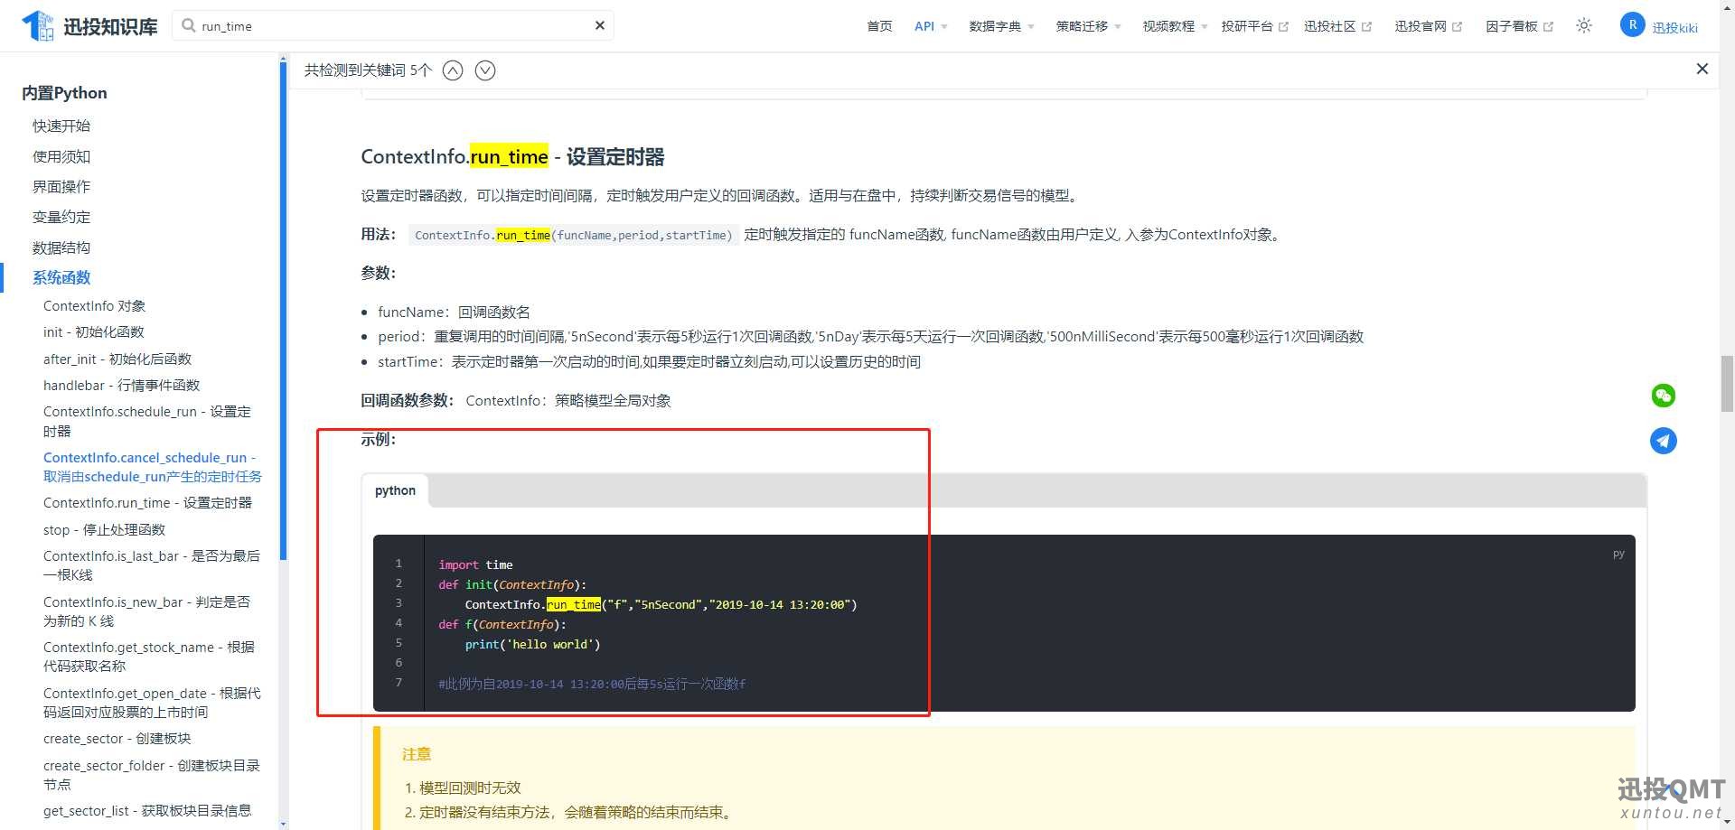Clear the run_time search text

599,25
